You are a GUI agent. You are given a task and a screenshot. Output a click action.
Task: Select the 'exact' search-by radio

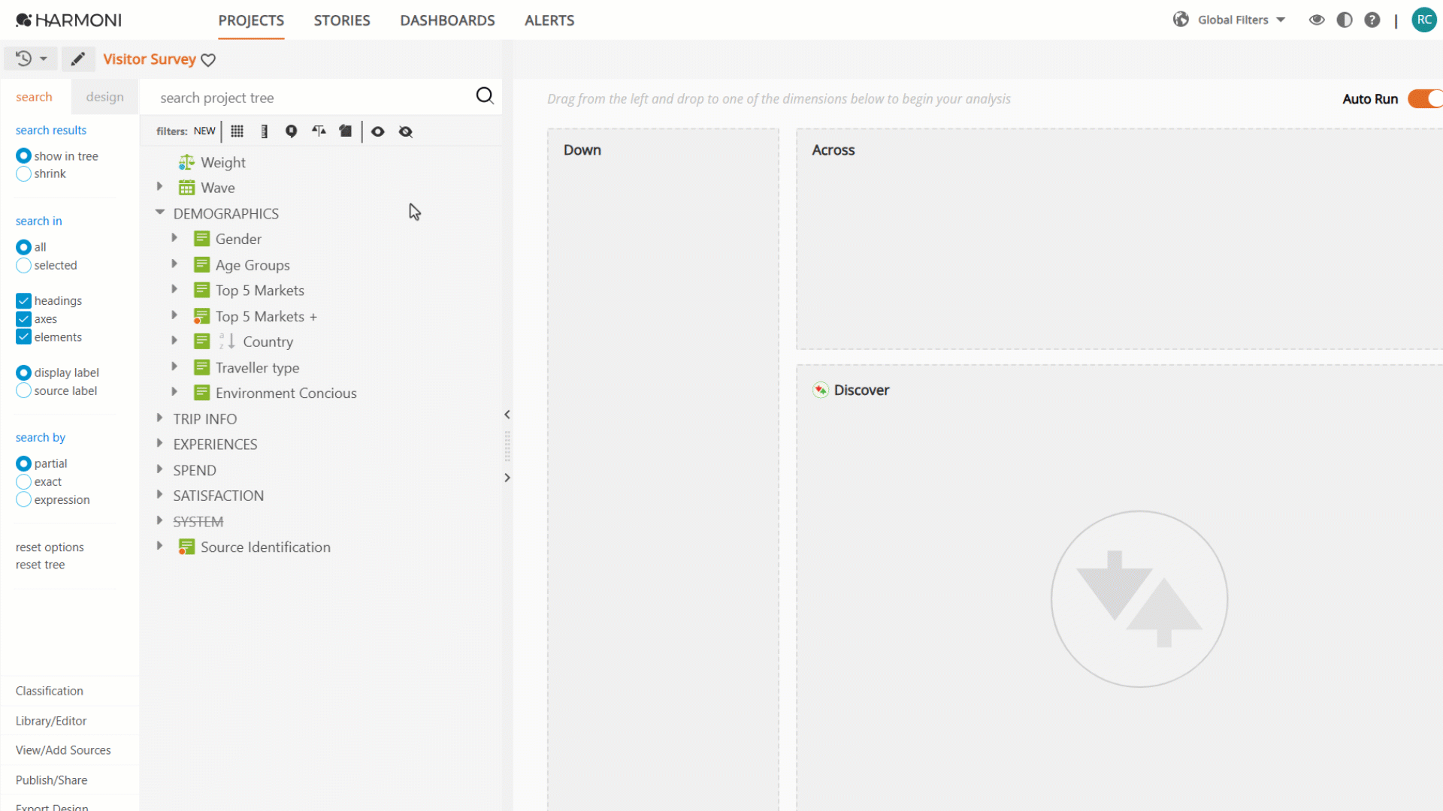[x=23, y=481]
